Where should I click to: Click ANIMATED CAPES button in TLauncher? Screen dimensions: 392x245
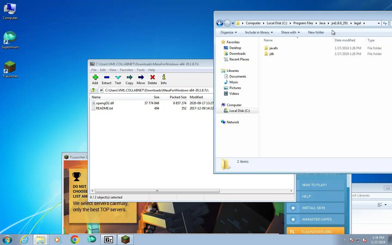pos(316,219)
